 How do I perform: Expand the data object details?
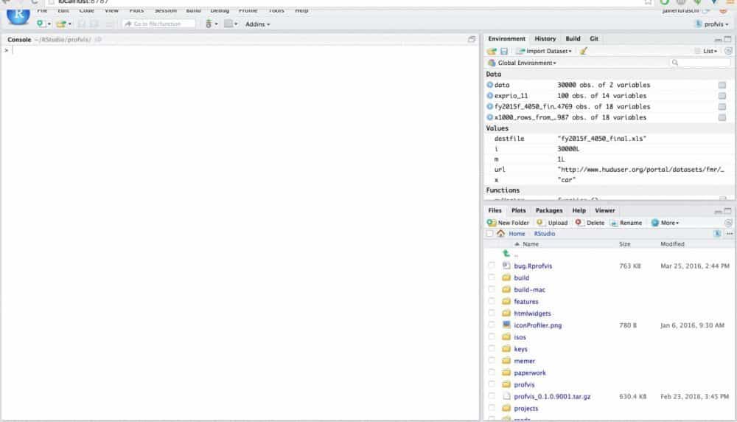490,85
